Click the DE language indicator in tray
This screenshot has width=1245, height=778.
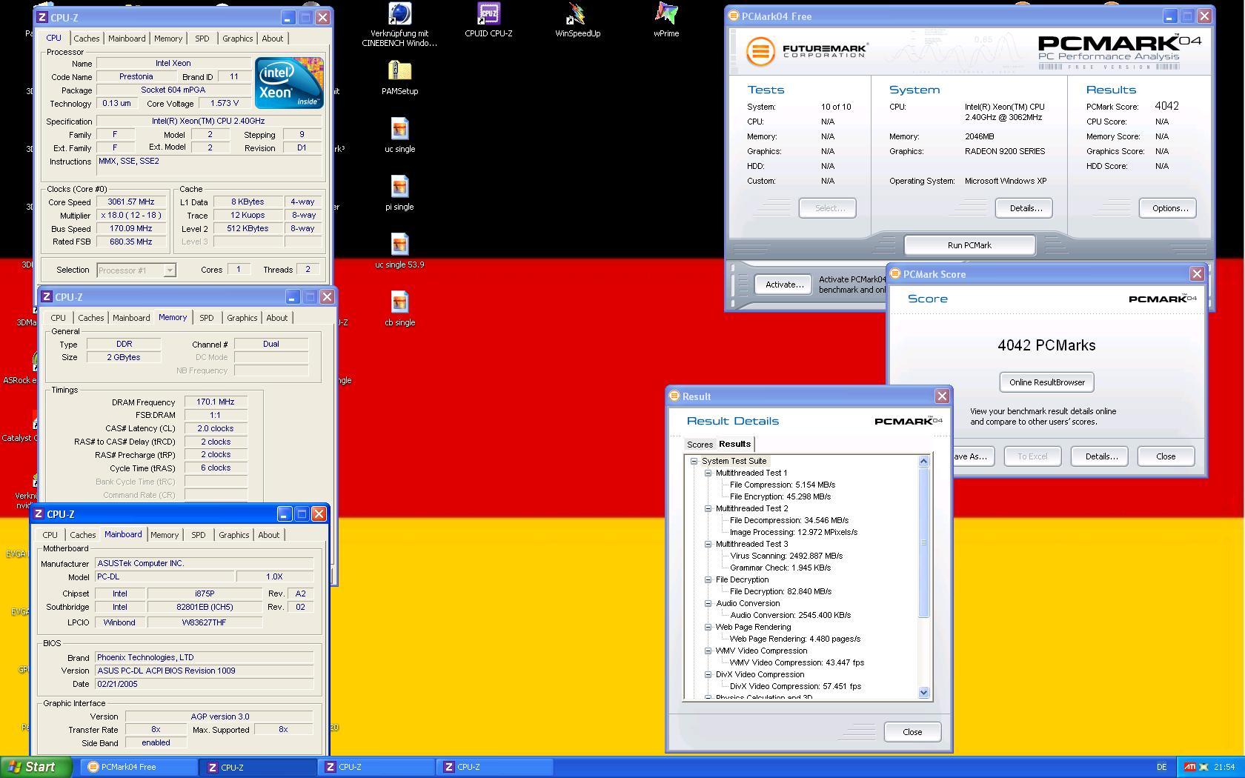point(1161,767)
